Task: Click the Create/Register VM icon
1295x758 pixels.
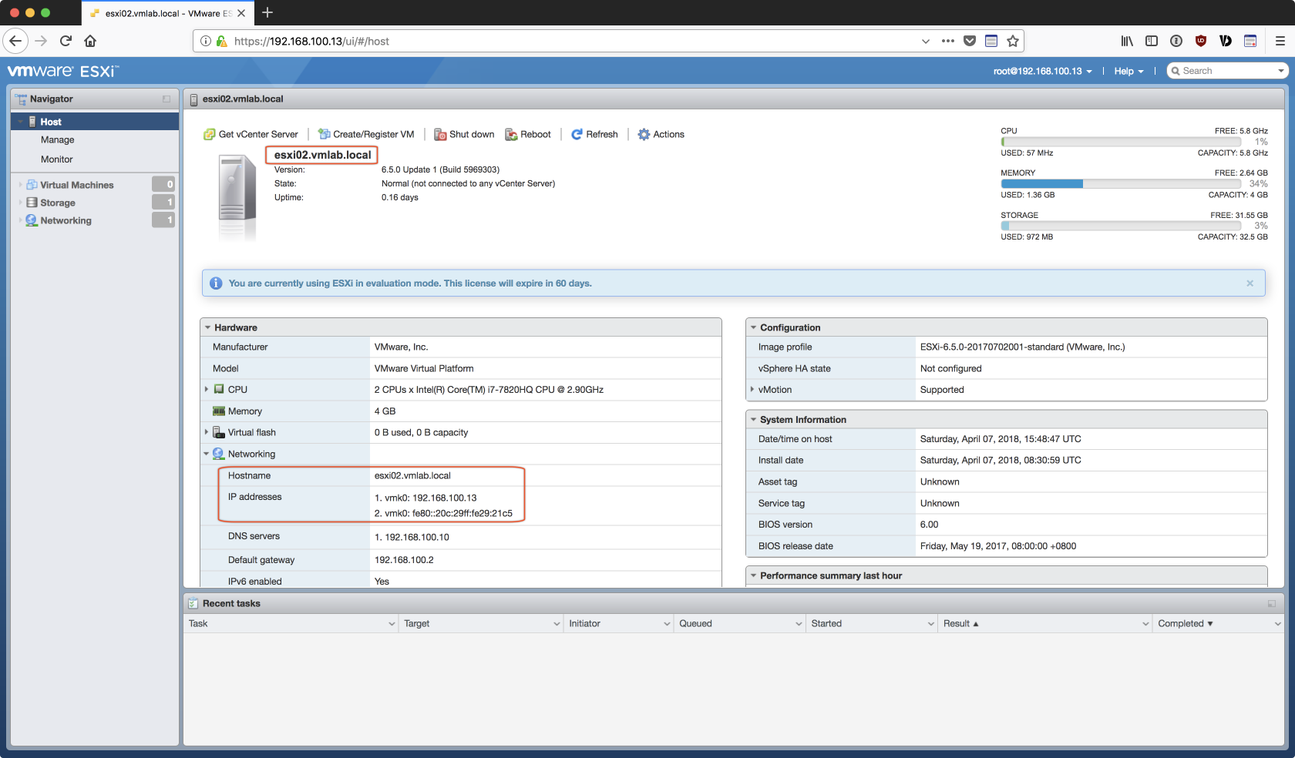Action: click(x=324, y=135)
